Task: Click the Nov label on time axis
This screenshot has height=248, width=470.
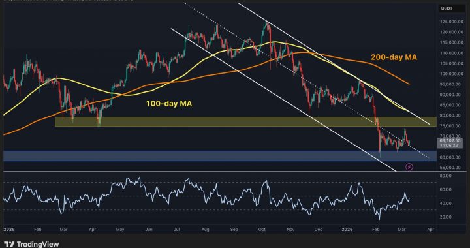Action: tap(290, 230)
